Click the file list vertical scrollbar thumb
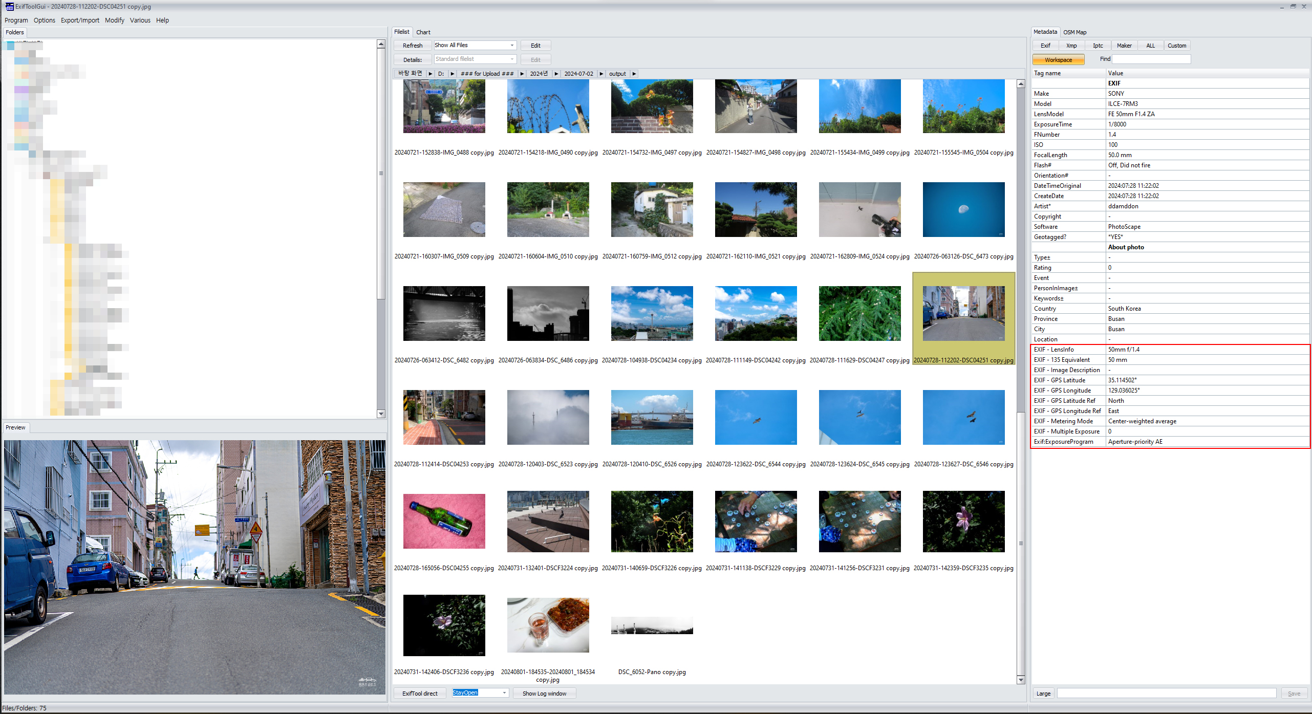 [1021, 543]
